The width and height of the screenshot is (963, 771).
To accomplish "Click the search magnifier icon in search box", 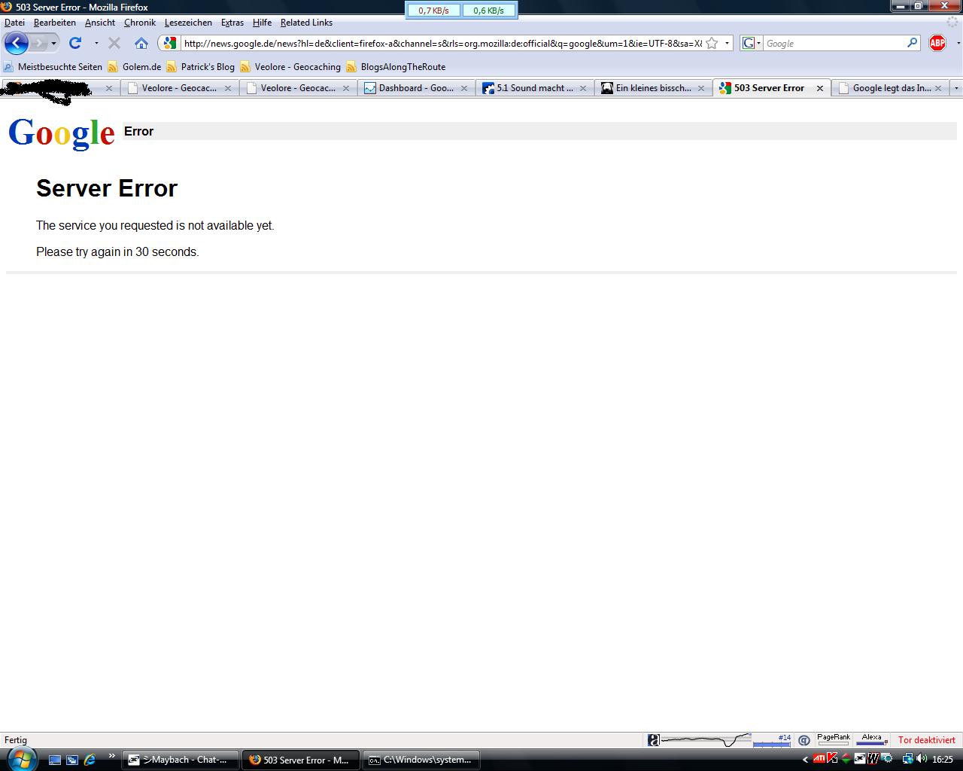I will 913,43.
